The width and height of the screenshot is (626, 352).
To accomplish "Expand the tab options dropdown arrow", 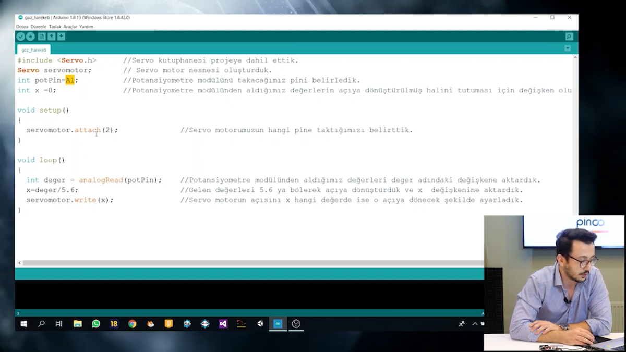I will coord(568,48).
